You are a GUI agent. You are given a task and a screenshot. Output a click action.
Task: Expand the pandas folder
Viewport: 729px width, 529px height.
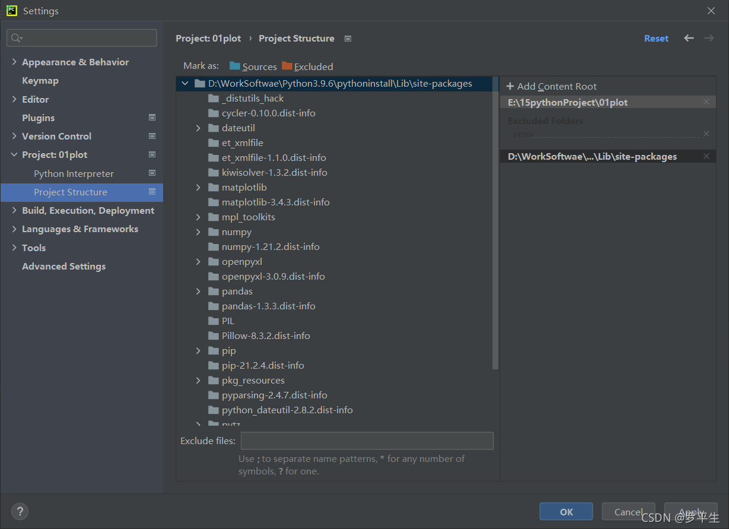click(199, 291)
